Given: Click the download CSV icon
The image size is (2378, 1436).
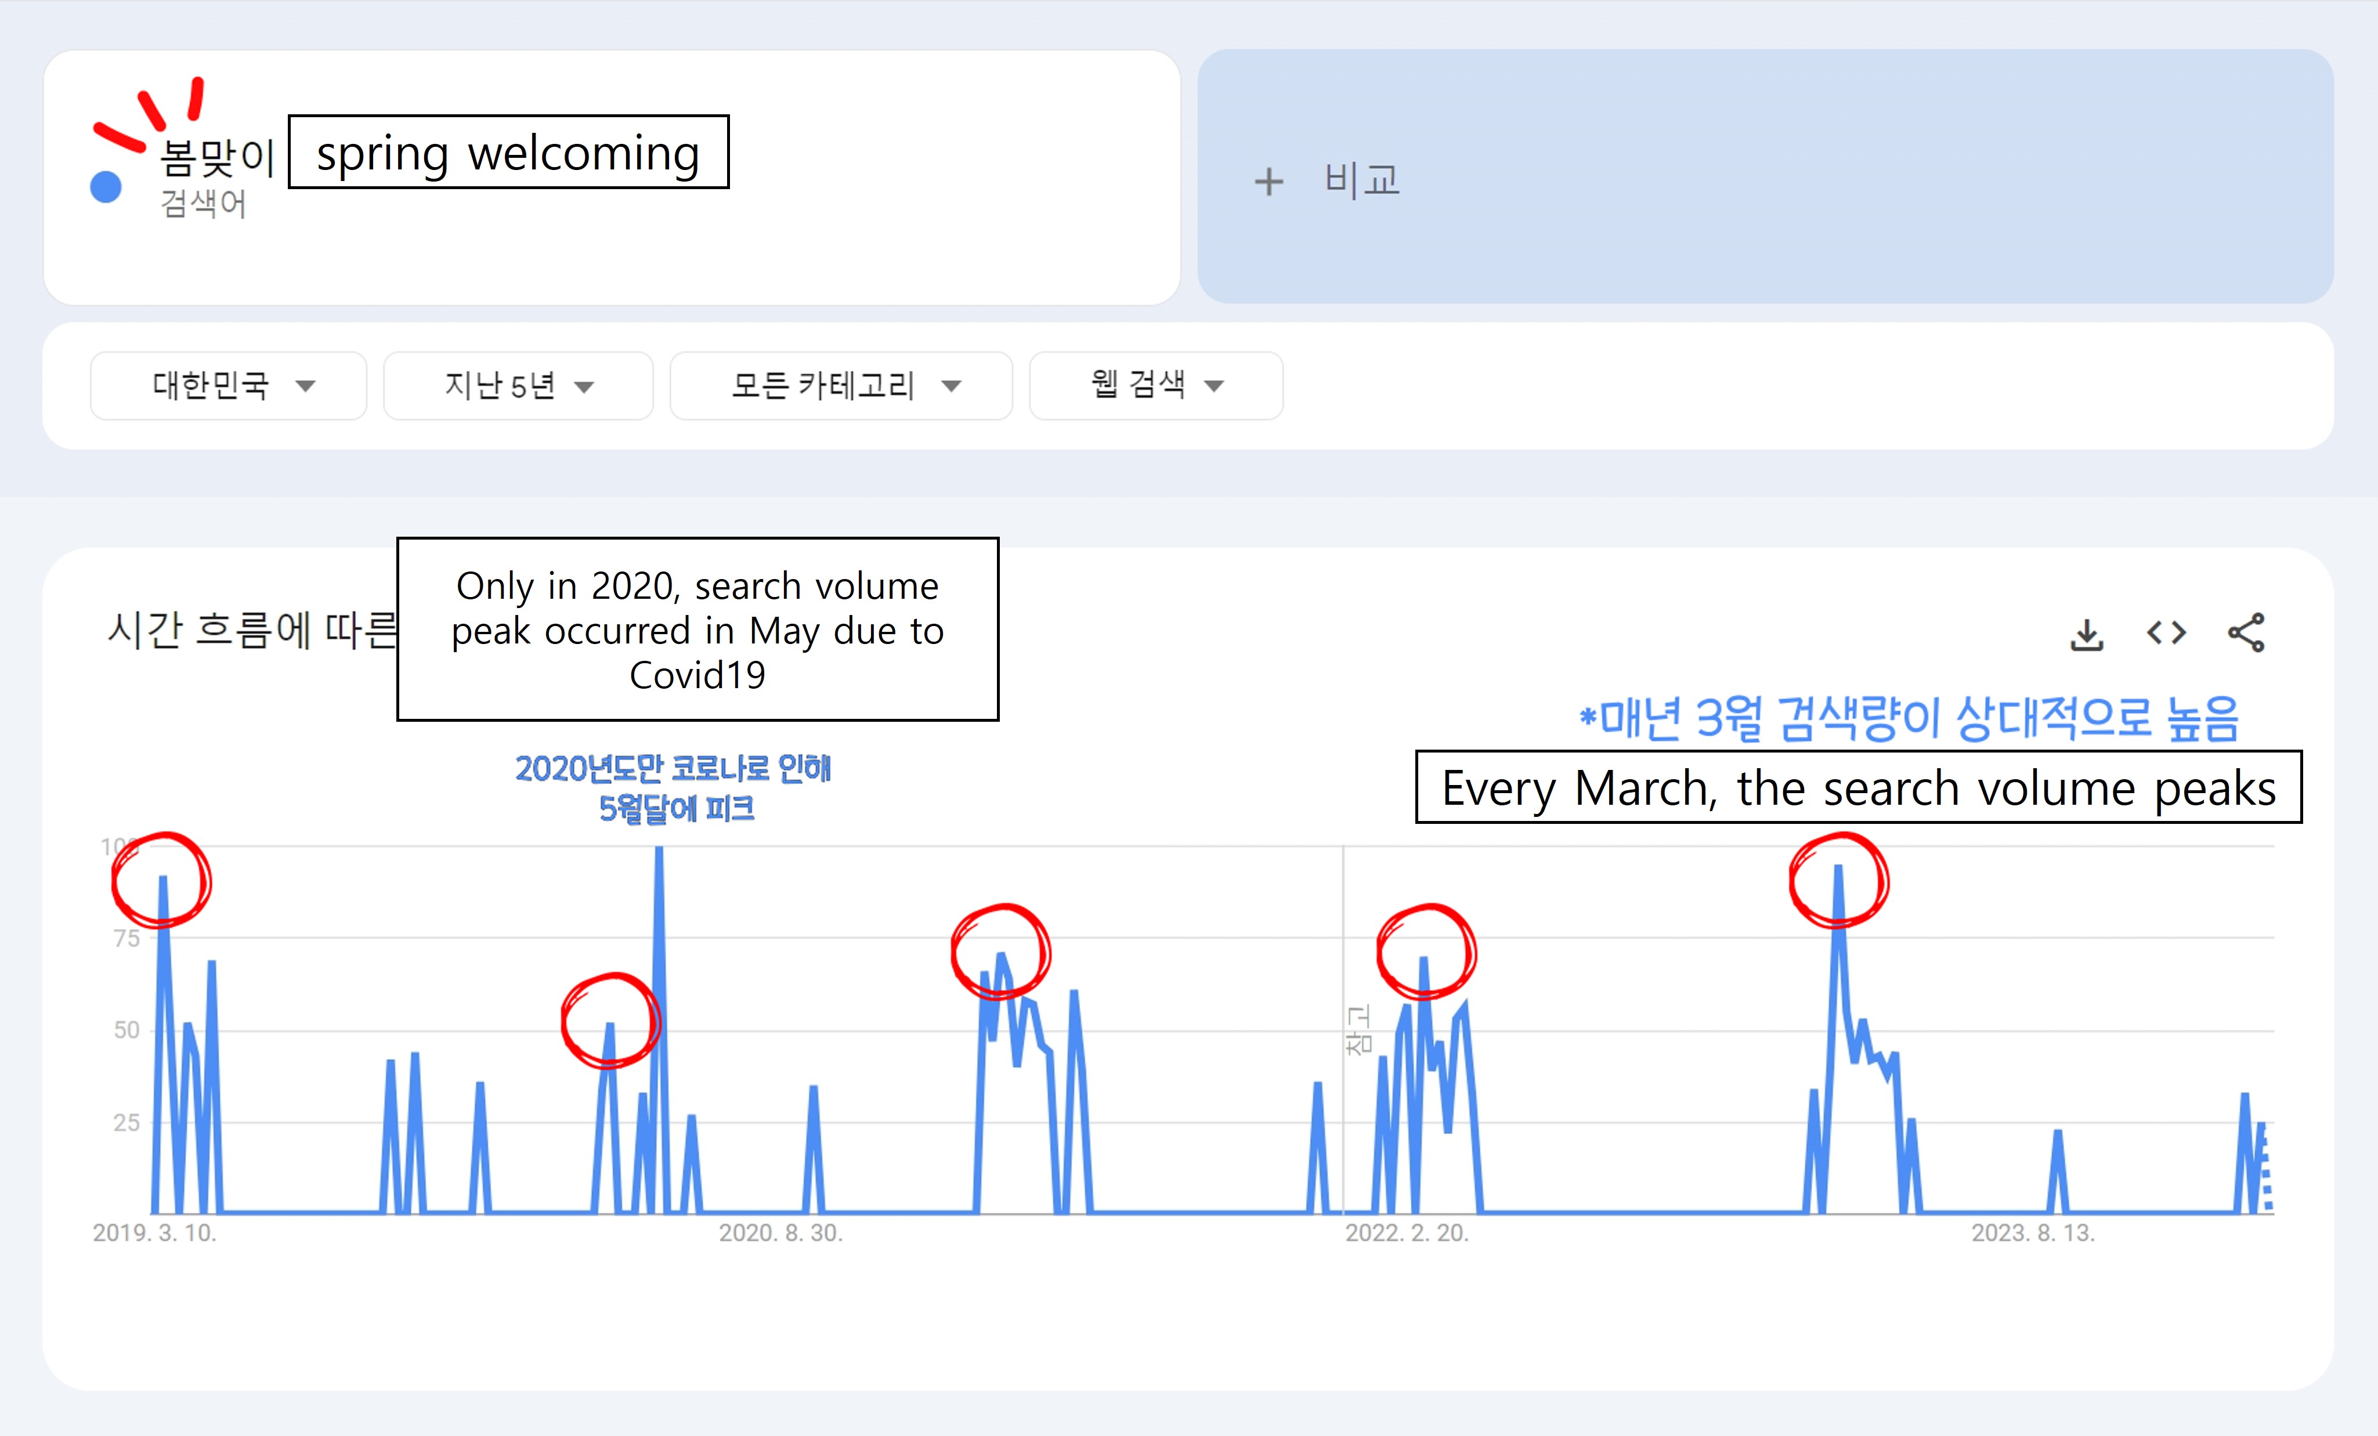Looking at the screenshot, I should click(x=2087, y=635).
